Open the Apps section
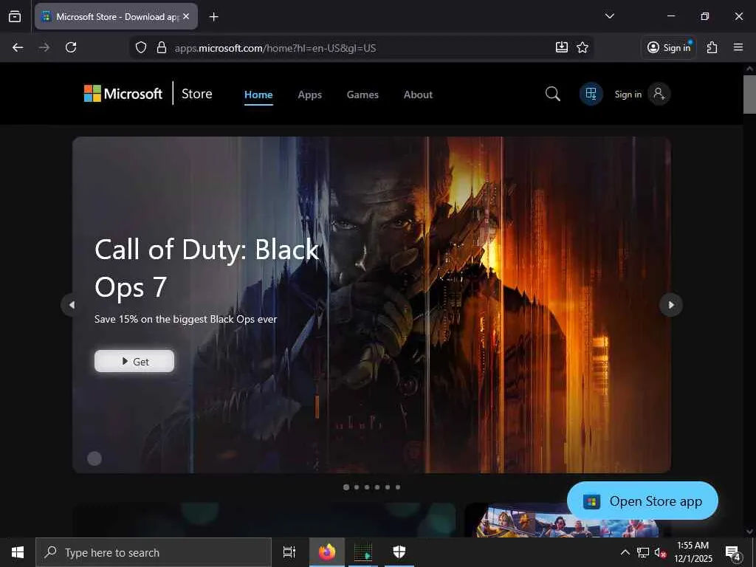The image size is (756, 567). 309,94
